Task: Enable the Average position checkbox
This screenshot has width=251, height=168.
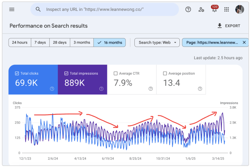Action: 165,74
